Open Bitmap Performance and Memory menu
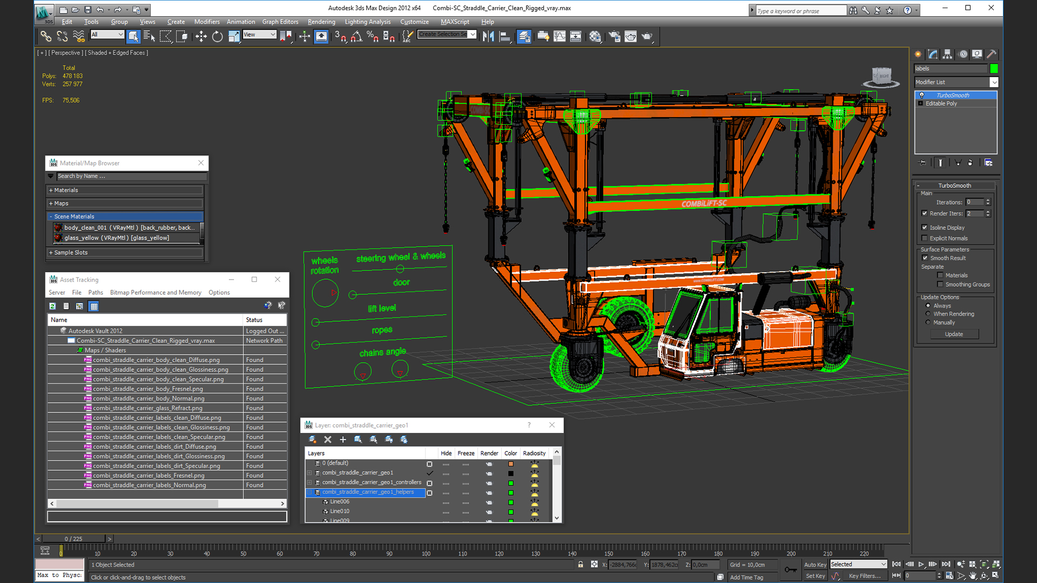Image resolution: width=1037 pixels, height=583 pixels. [156, 293]
